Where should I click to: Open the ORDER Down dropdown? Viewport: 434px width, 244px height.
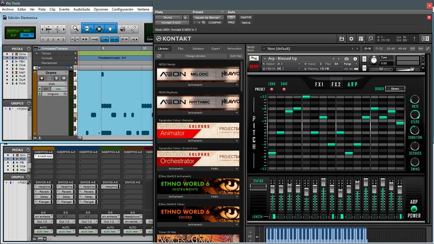(x=395, y=89)
